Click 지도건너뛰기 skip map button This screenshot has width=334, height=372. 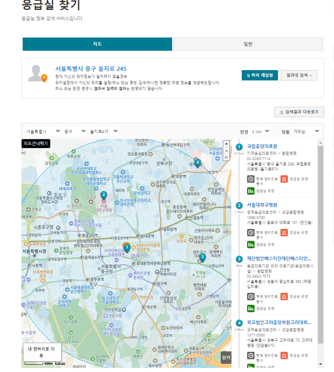[x=36, y=144]
